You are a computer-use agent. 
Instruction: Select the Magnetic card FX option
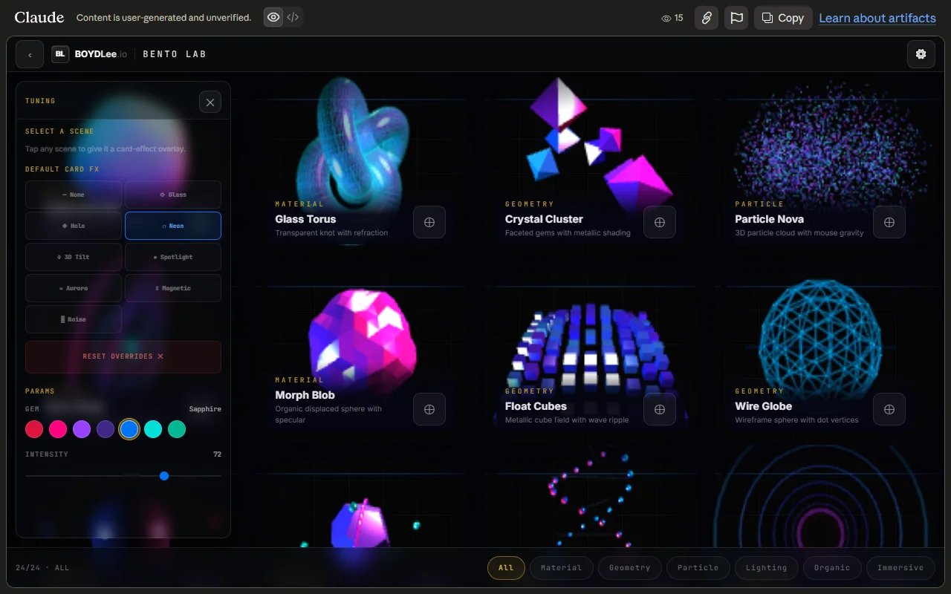[173, 288]
